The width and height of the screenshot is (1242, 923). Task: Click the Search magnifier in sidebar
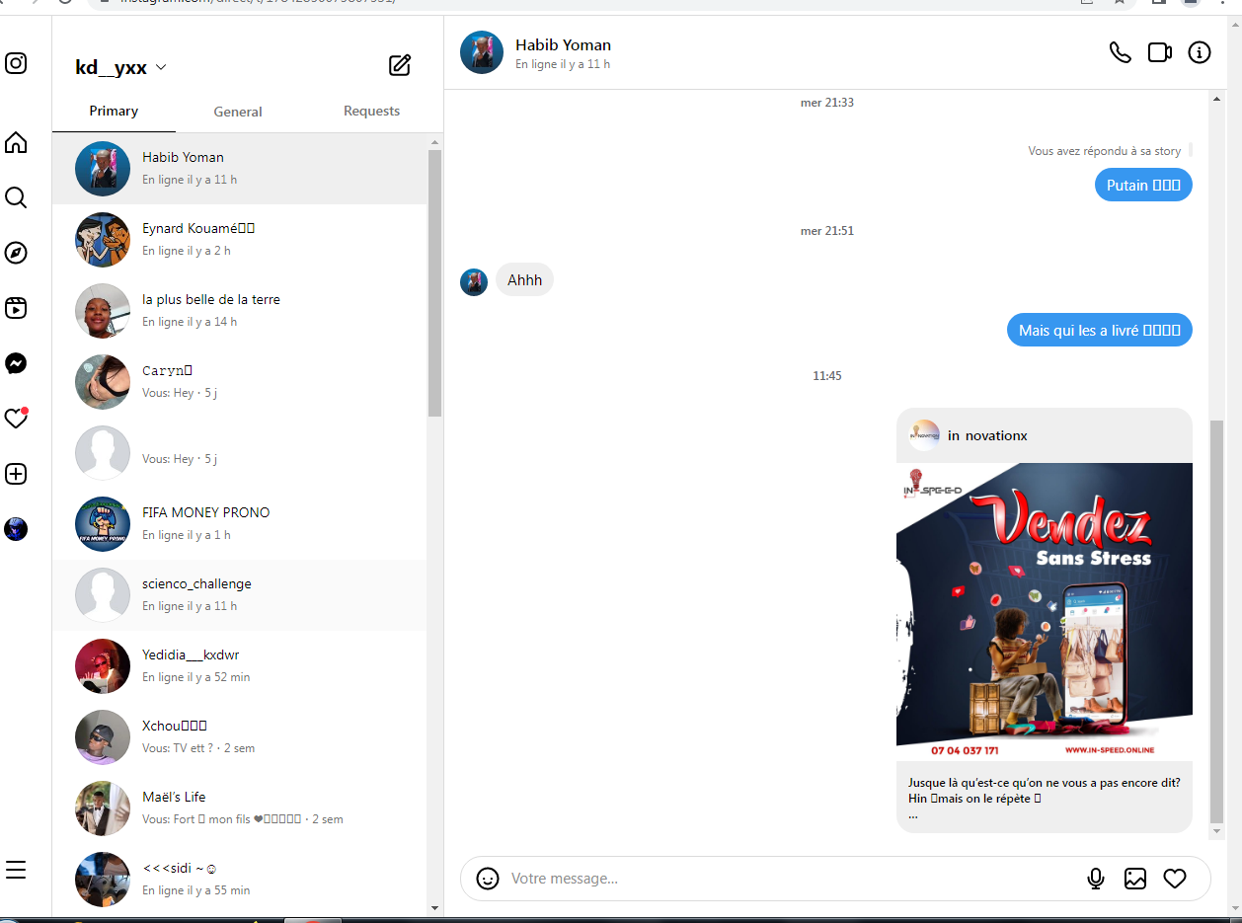tap(16, 198)
